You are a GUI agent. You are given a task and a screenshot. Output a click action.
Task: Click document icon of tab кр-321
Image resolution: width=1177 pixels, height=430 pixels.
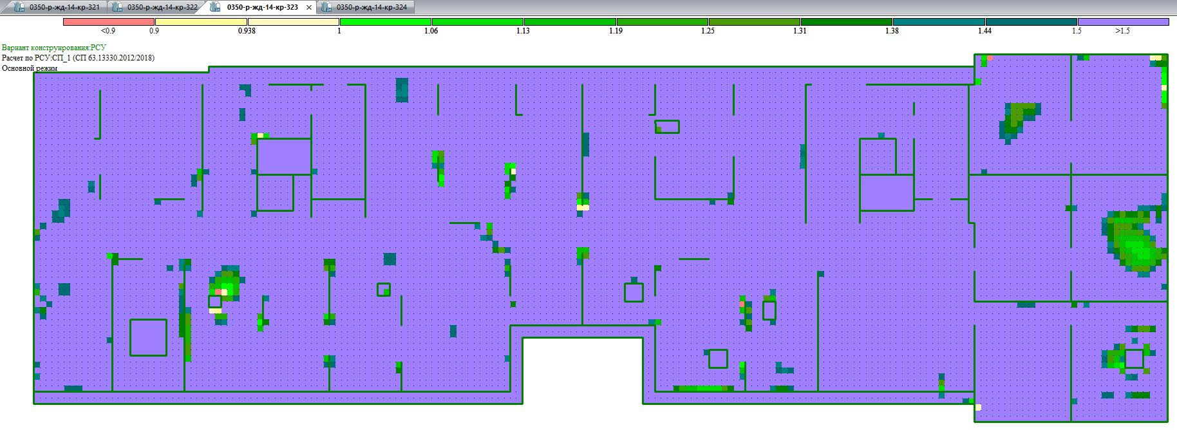[x=20, y=7]
